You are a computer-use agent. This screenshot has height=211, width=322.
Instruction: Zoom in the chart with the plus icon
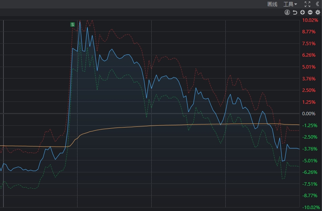(303, 12)
